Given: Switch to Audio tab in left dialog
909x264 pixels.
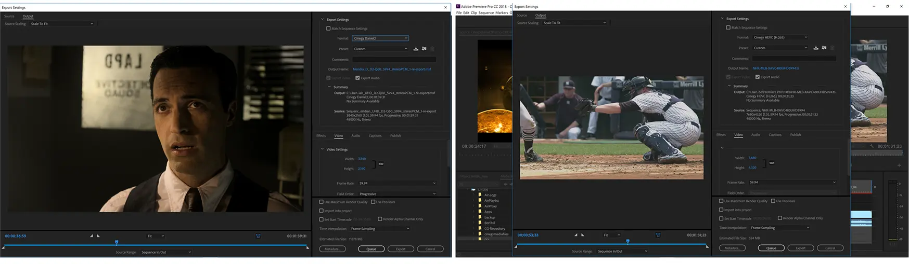Looking at the screenshot, I should tap(355, 136).
